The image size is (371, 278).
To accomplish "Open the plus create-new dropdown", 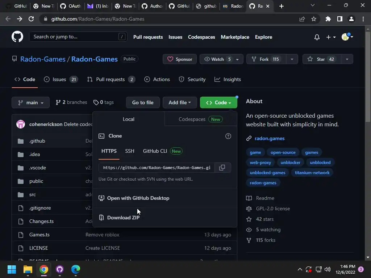I will coord(331,37).
